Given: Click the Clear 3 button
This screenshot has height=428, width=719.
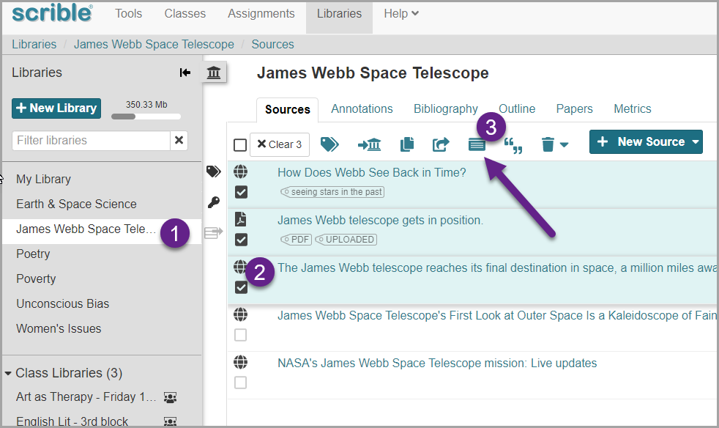Looking at the screenshot, I should [279, 144].
